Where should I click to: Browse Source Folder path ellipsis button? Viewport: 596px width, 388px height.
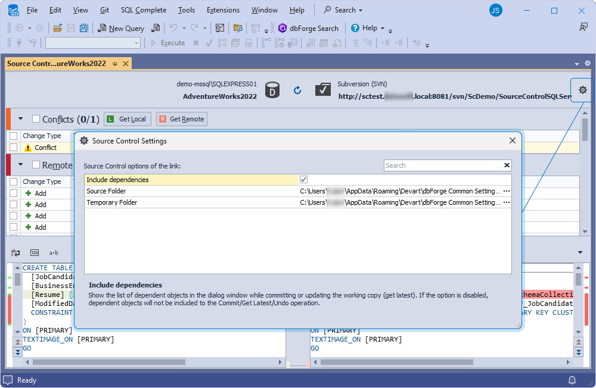506,191
